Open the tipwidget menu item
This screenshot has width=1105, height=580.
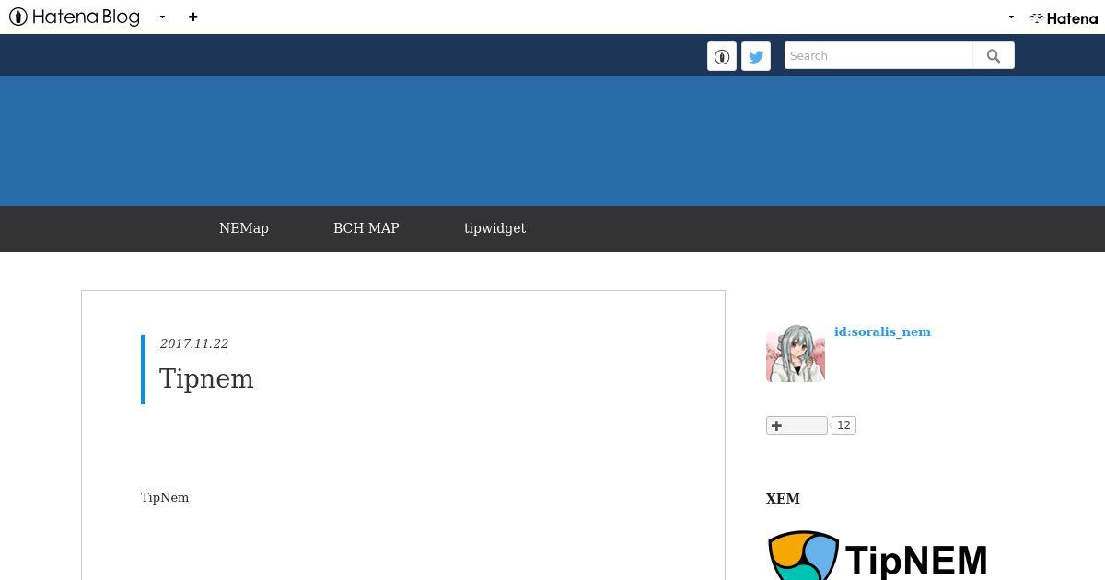pos(494,228)
